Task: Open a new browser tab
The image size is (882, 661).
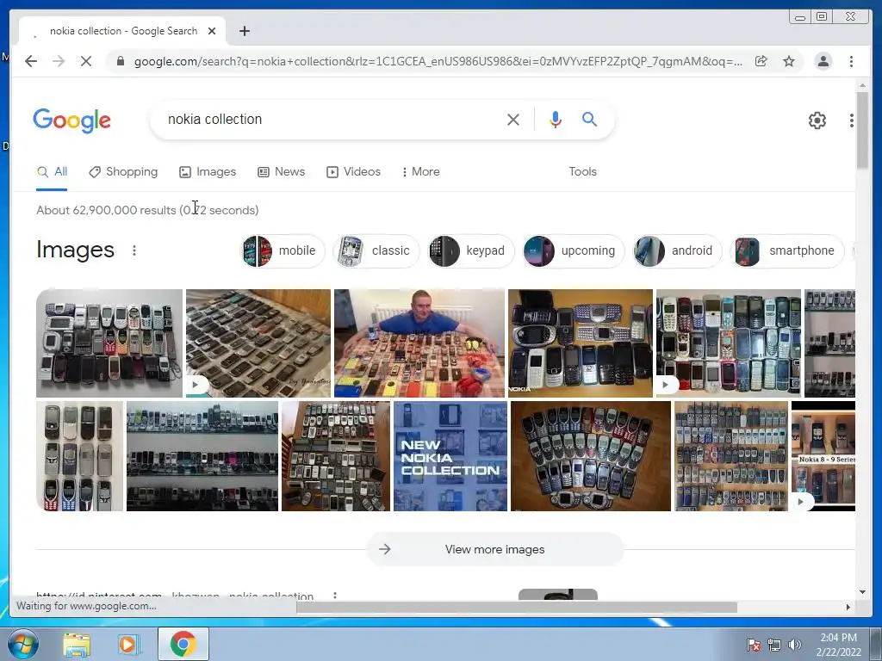Action: tap(244, 31)
